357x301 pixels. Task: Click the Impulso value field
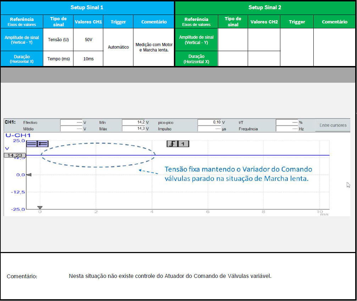[x=209, y=129]
